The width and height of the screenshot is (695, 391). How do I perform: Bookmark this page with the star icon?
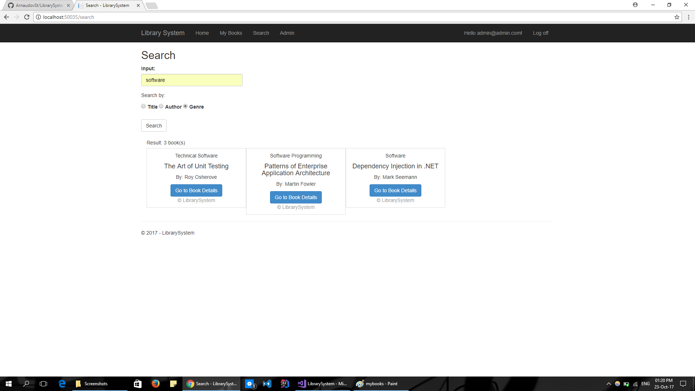[x=677, y=17]
